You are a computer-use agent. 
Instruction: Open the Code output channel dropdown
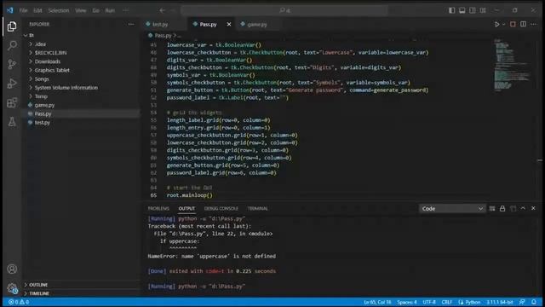click(452, 208)
